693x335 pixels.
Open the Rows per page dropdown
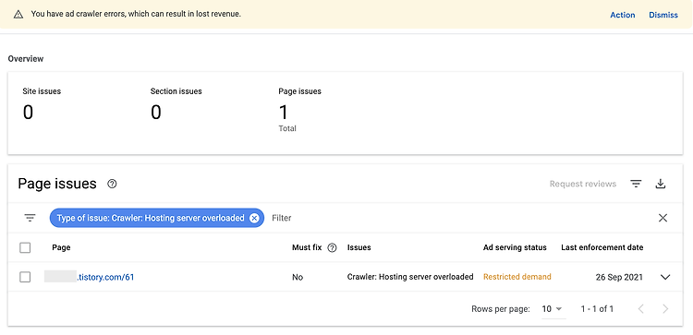click(553, 309)
